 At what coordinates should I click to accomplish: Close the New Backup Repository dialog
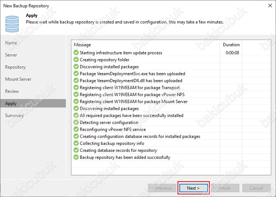[x=270, y=6]
